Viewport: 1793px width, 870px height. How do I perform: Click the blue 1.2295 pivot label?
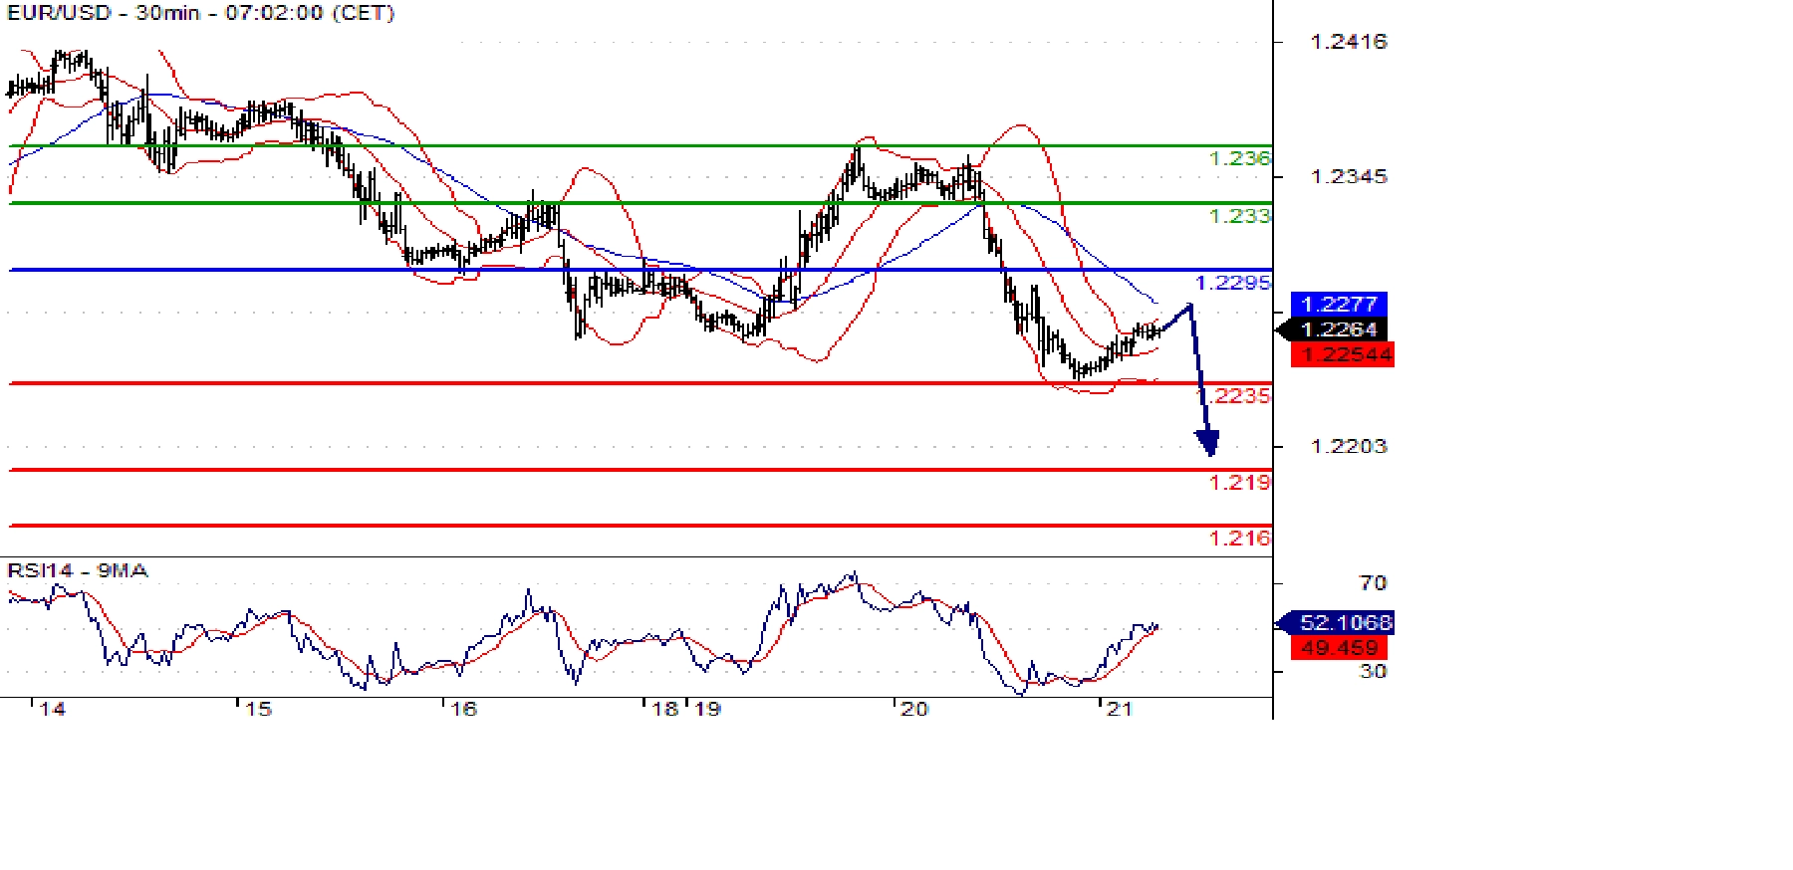coord(1233,283)
